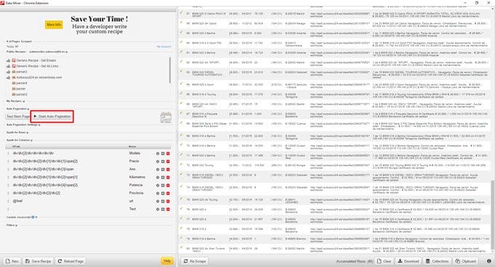Add column below the Kilometros row
The height and width of the screenshot is (267, 495).
coord(163,177)
